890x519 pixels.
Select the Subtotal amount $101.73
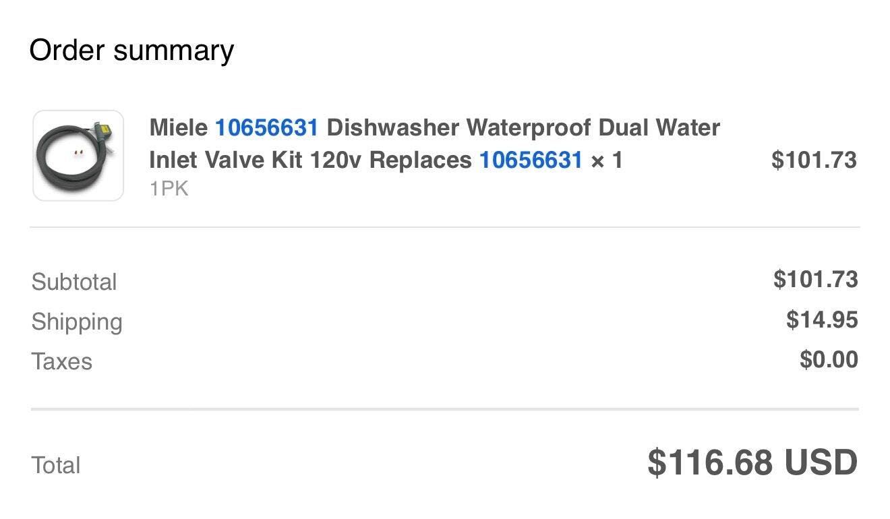click(x=815, y=279)
